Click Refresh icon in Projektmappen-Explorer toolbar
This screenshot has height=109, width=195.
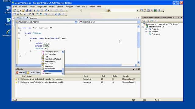[151, 21]
